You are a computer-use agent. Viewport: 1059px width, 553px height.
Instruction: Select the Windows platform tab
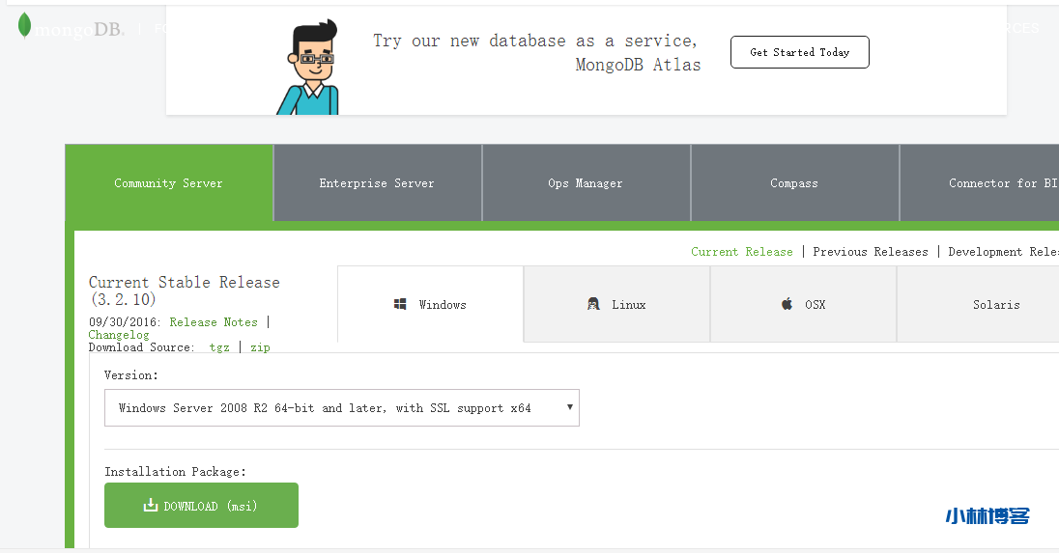[x=430, y=304]
